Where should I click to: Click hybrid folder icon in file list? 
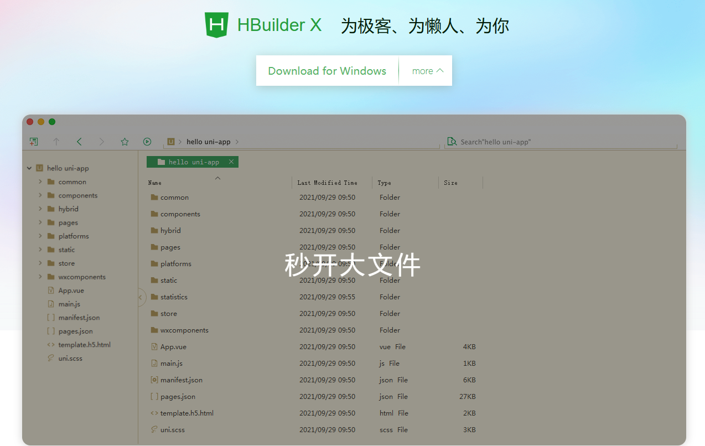click(154, 231)
